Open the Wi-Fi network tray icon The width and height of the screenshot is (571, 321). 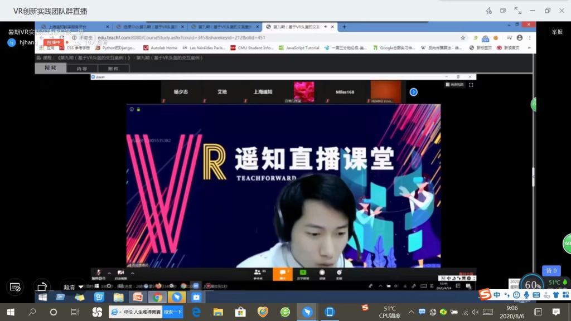[x=465, y=312]
